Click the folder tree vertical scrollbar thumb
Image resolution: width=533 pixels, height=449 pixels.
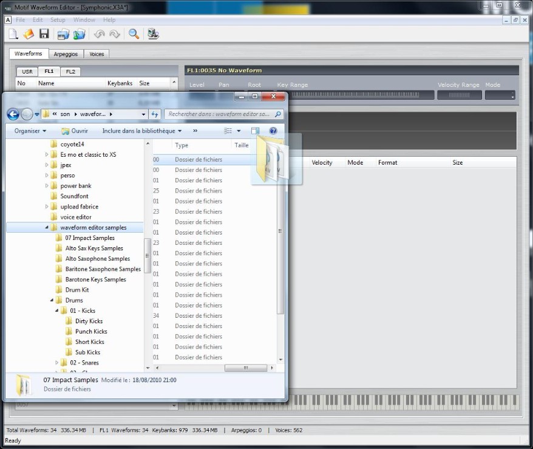tap(147, 255)
